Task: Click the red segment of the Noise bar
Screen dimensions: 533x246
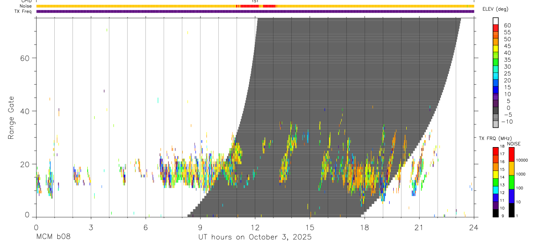Action: pyautogui.click(x=256, y=6)
